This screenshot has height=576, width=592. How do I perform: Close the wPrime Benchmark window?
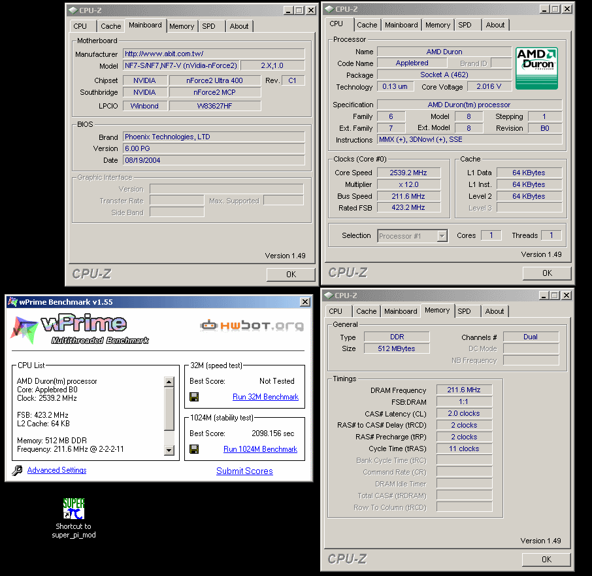(305, 302)
